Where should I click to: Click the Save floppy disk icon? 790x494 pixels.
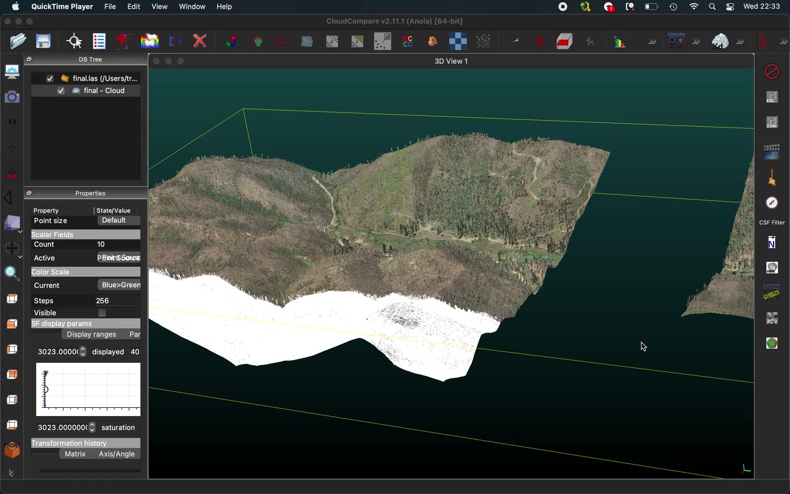tap(43, 41)
